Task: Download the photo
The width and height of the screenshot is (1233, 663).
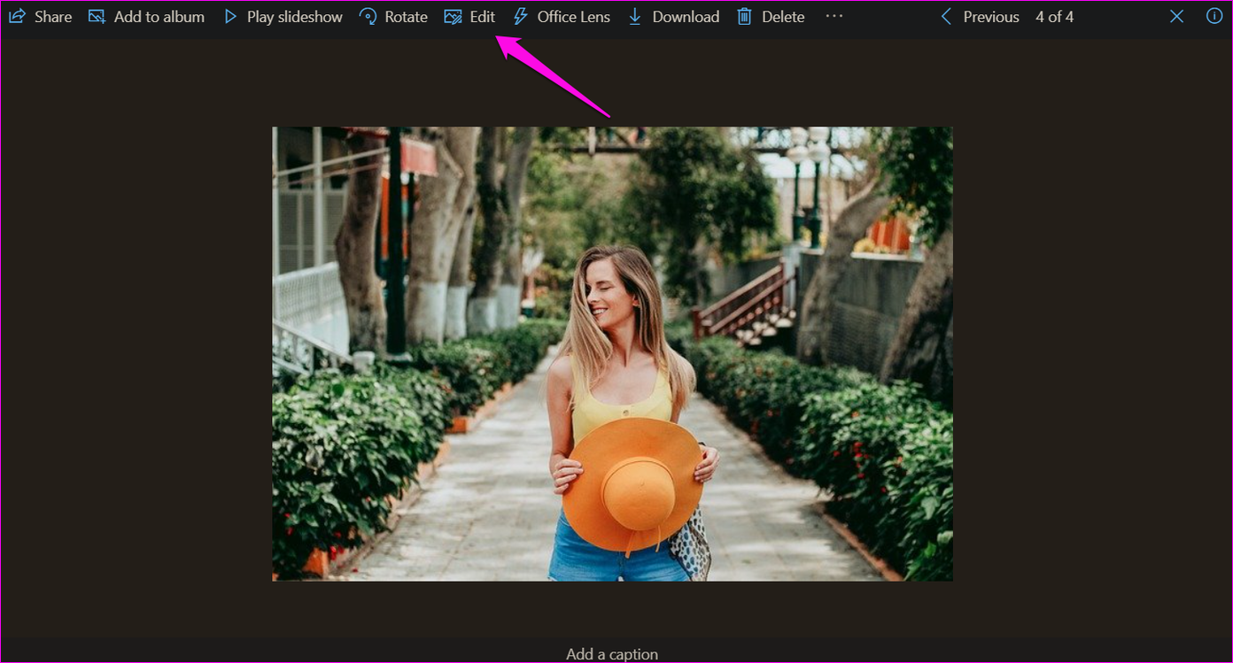Action: tap(673, 17)
